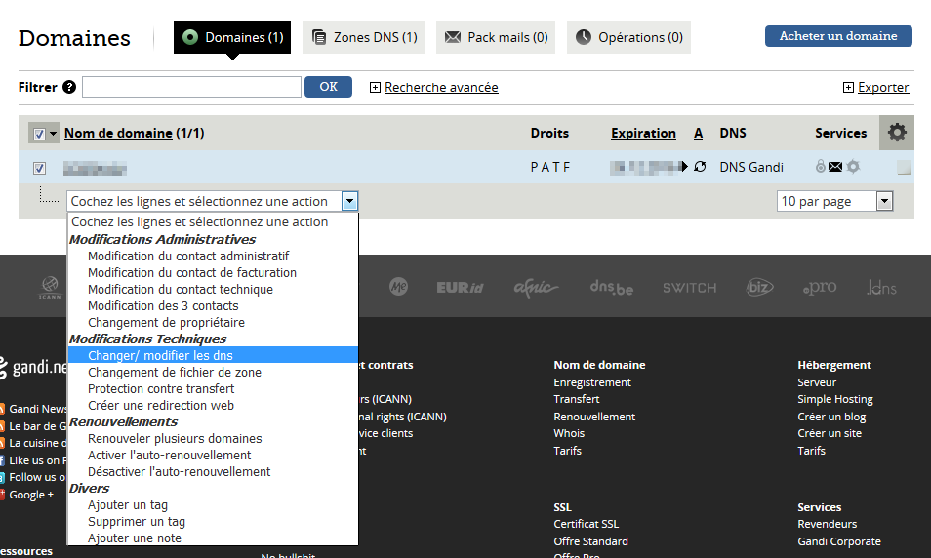This screenshot has width=931, height=558.
Task: Click the mail service envelope icon
Action: (x=835, y=167)
